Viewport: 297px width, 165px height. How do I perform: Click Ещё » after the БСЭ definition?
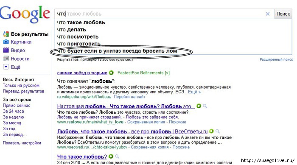(194, 92)
